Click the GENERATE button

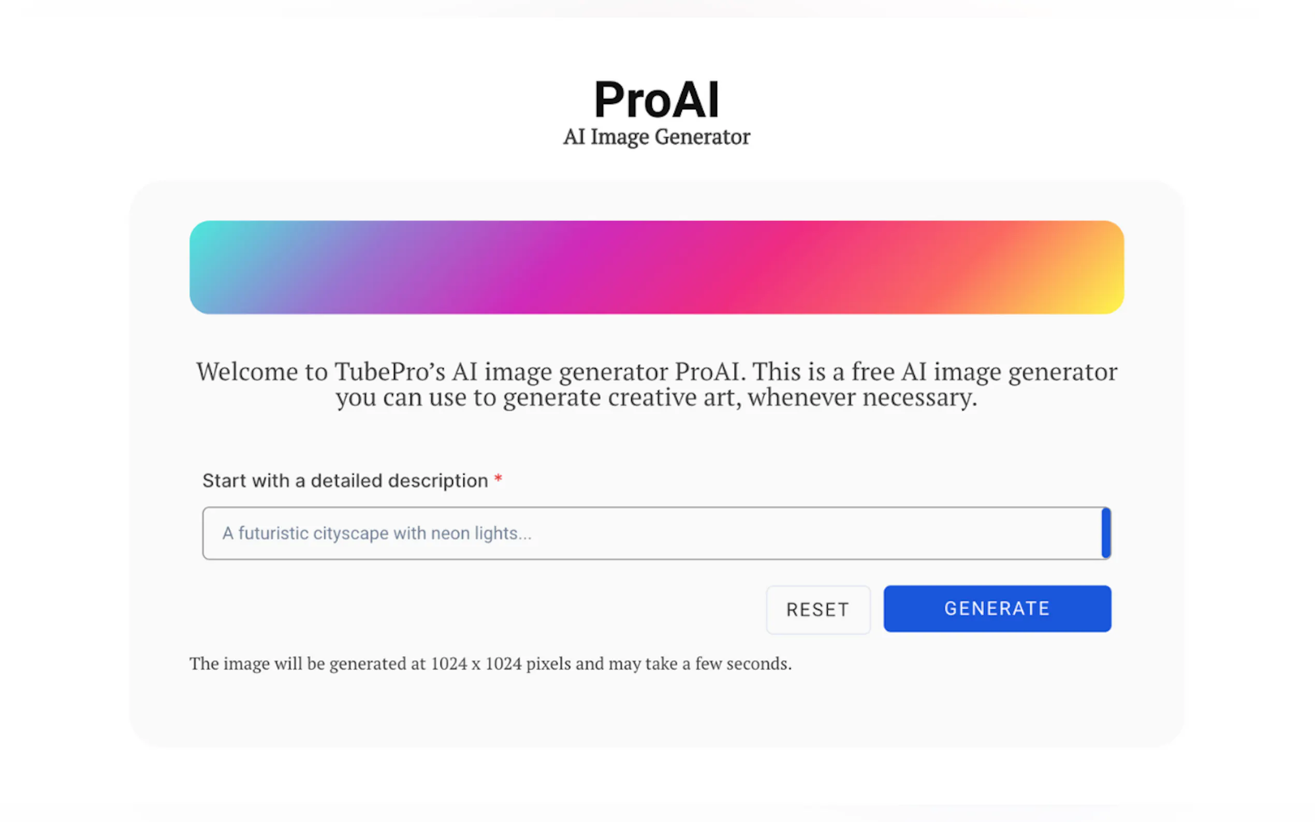[x=997, y=608]
